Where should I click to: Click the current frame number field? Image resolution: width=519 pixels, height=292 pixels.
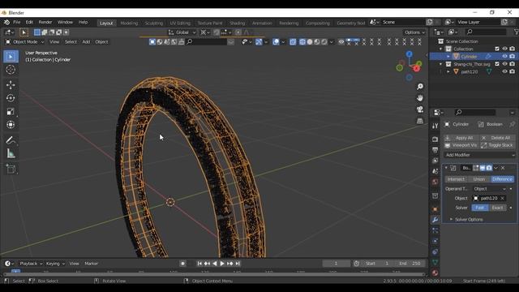tap(336, 264)
